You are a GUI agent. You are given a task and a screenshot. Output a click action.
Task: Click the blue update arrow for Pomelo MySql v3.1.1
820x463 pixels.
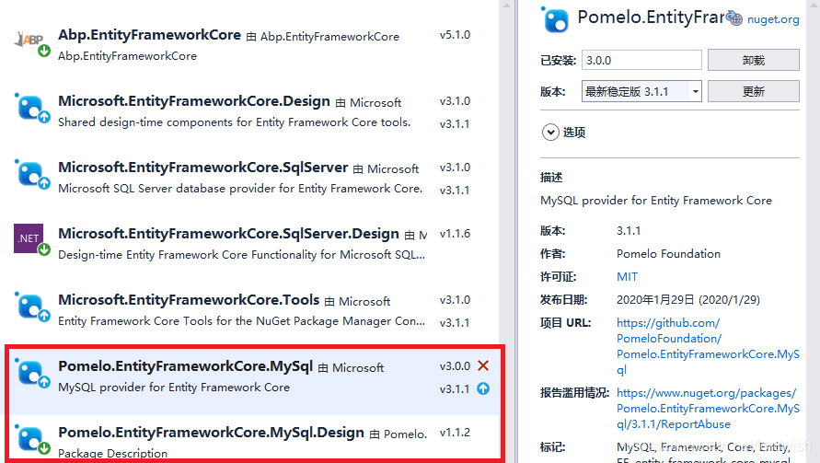(x=483, y=388)
